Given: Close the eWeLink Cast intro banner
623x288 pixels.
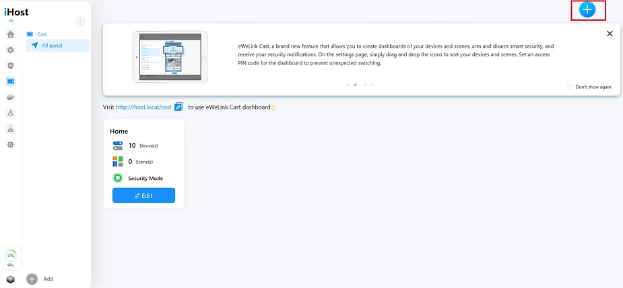Looking at the screenshot, I should tap(610, 33).
